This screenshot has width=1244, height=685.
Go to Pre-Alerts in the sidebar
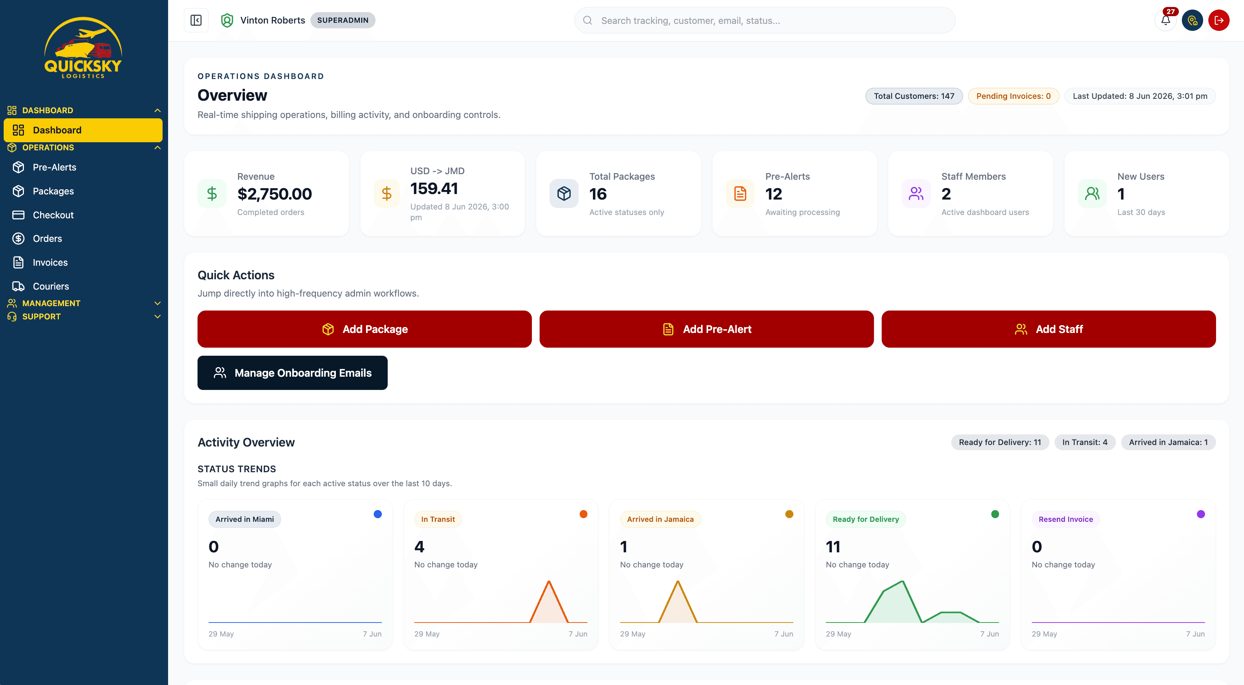[x=83, y=167]
